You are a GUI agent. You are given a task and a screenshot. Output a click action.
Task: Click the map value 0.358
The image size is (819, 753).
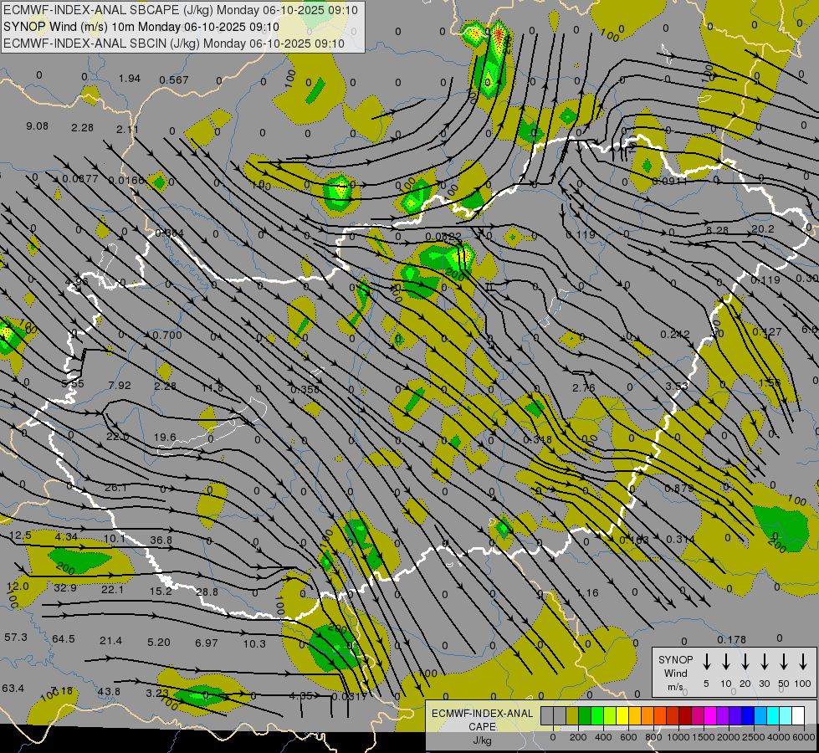[305, 389]
